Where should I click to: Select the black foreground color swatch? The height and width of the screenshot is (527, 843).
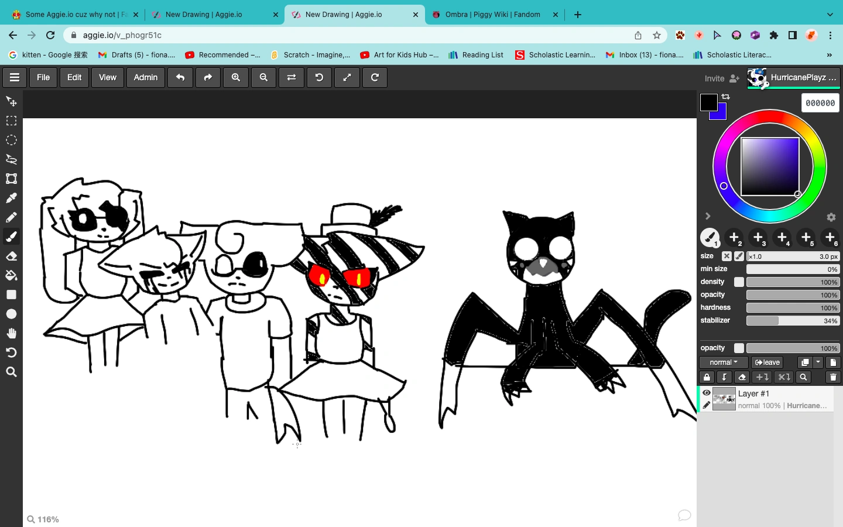(x=708, y=101)
